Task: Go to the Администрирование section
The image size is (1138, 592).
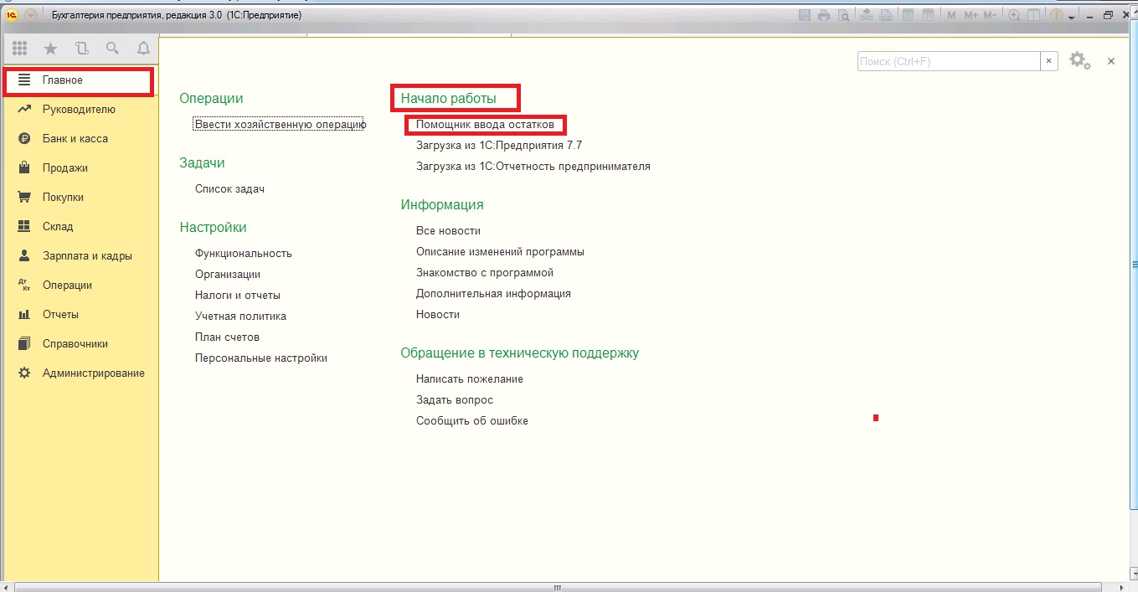Action: (93, 373)
